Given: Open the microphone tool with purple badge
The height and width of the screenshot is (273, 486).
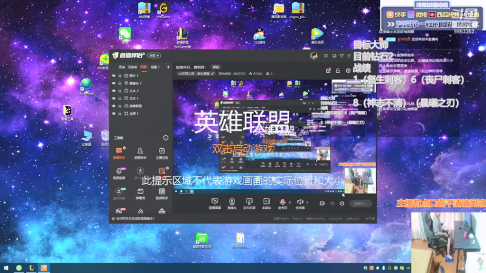Looking at the screenshot, I should (118, 174).
